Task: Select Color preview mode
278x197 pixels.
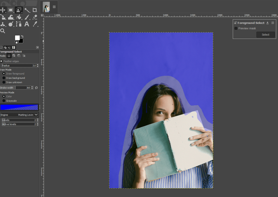Action: (4, 96)
